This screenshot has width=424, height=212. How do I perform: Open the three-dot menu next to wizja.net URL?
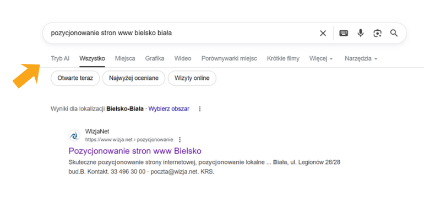point(180,140)
